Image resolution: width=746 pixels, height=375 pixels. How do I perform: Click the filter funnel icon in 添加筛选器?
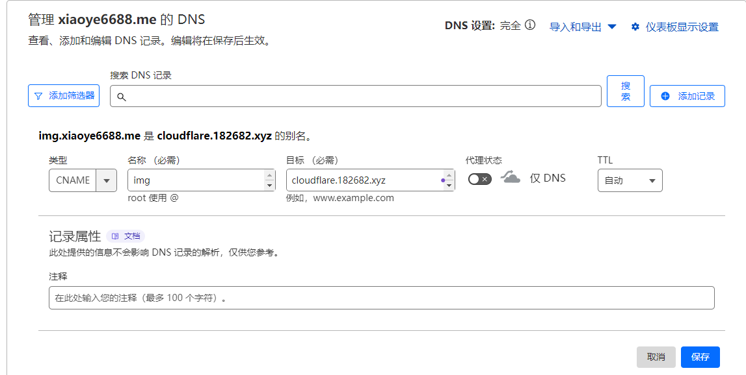pos(38,96)
